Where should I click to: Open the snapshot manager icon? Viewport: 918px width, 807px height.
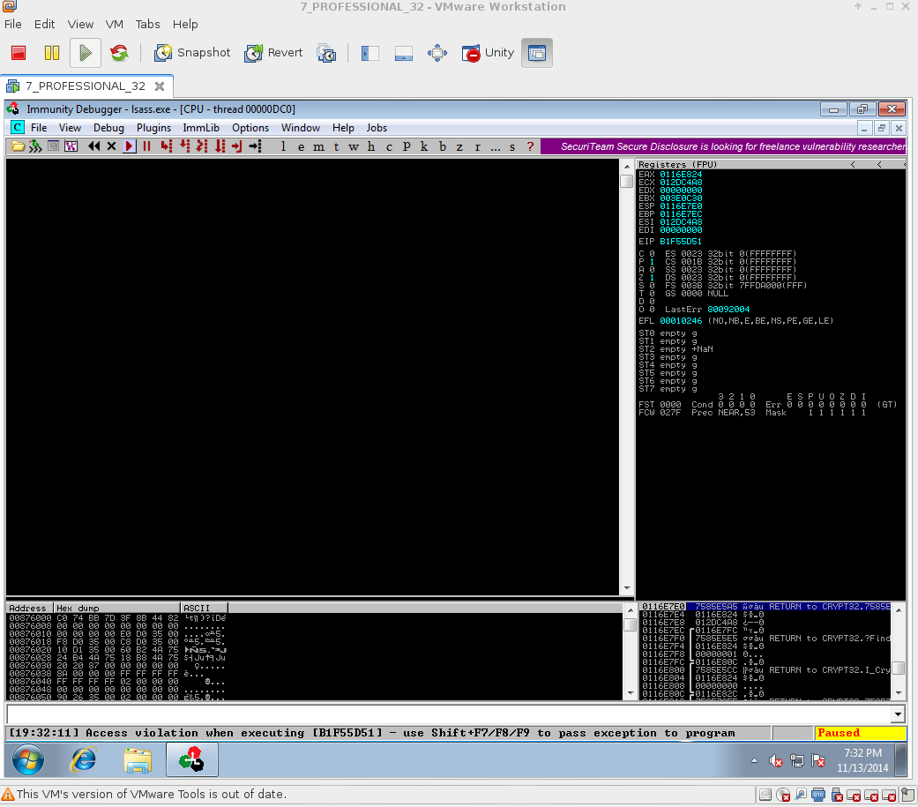pos(326,53)
